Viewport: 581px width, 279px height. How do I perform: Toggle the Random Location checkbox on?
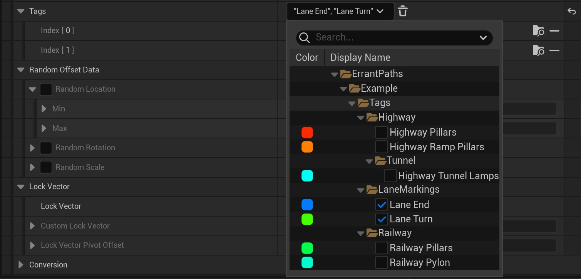46,89
